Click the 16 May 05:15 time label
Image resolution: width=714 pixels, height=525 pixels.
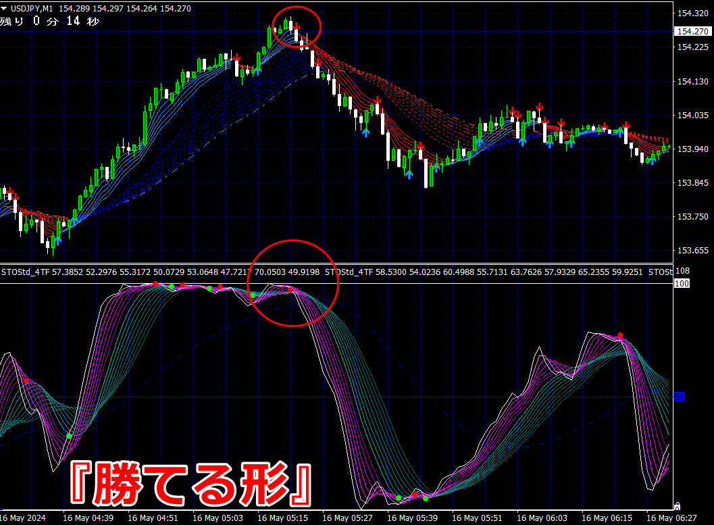click(282, 518)
